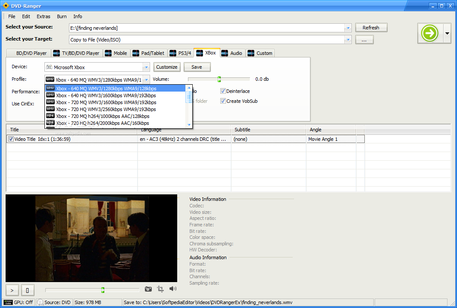
Task: Click the '(none)' subtitle cell
Action: click(269, 139)
